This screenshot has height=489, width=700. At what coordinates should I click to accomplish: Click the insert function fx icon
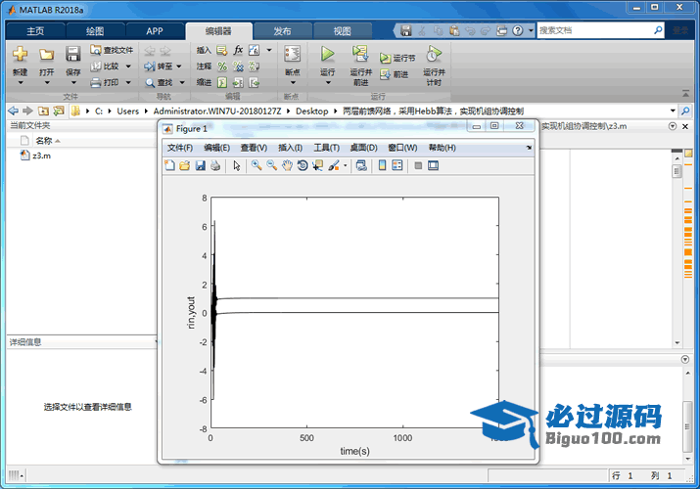coord(239,50)
